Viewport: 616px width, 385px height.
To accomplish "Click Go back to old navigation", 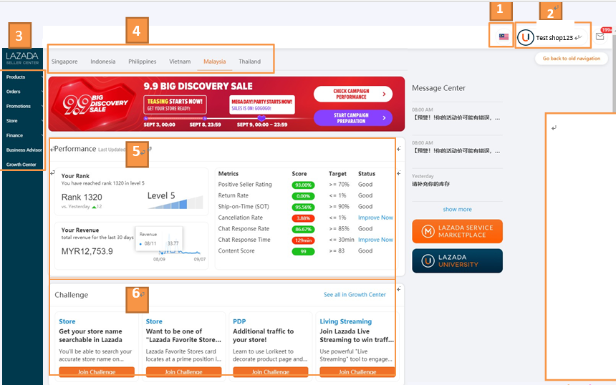I will 571,59.
